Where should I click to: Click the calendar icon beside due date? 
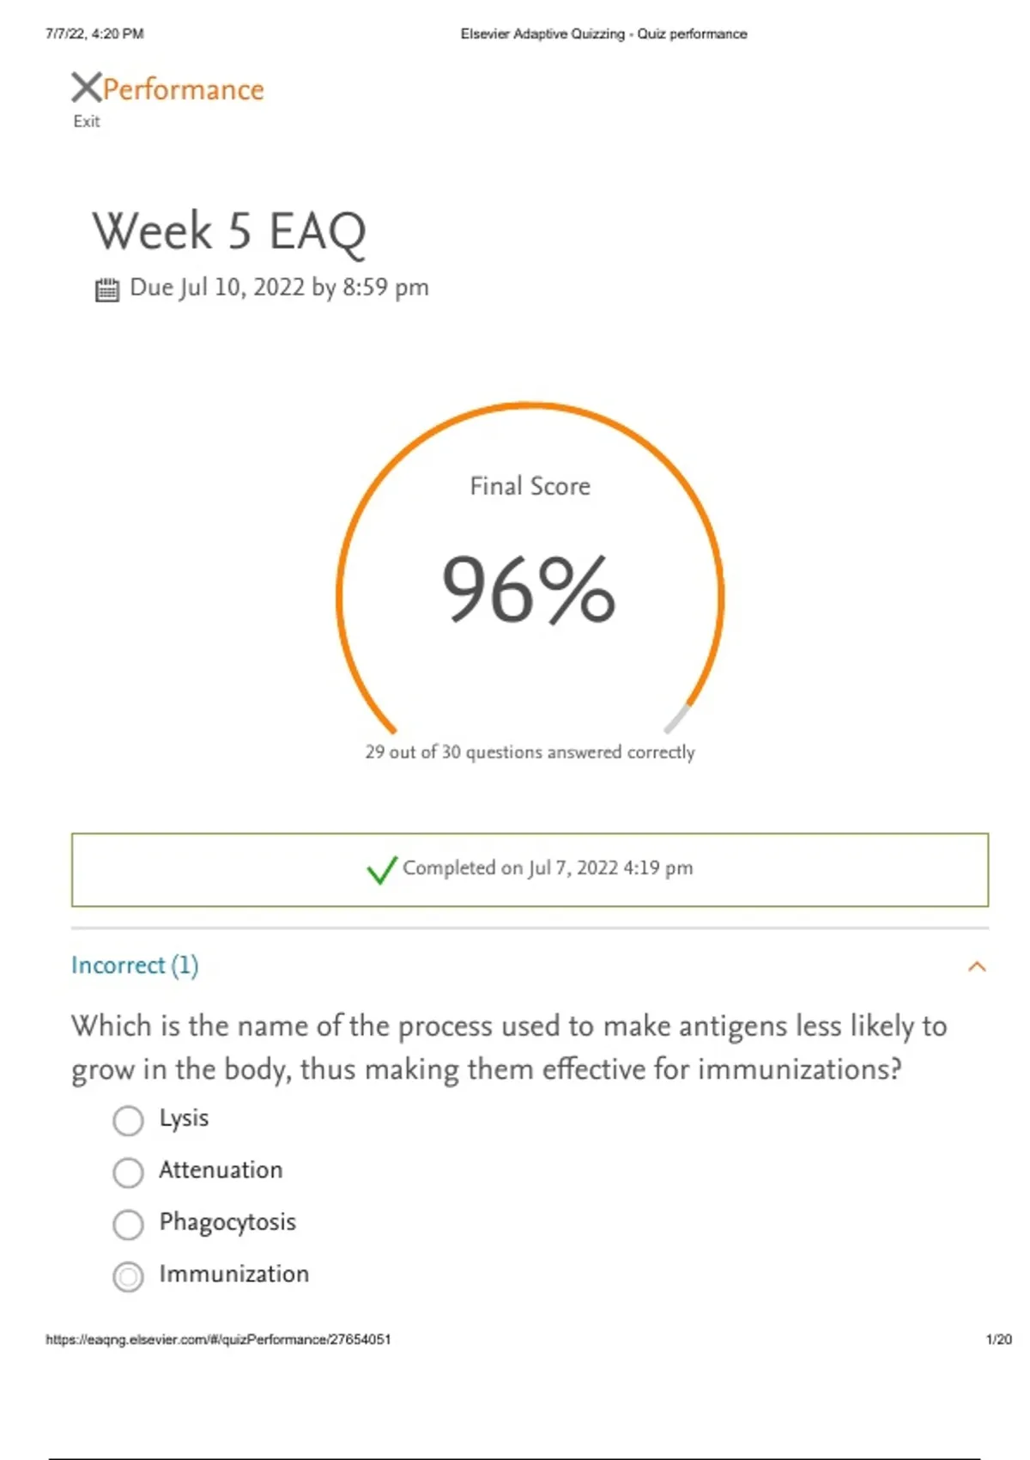pyautogui.click(x=106, y=289)
